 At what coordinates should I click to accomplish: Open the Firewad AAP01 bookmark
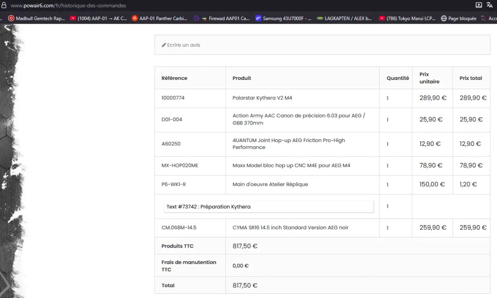(226, 18)
